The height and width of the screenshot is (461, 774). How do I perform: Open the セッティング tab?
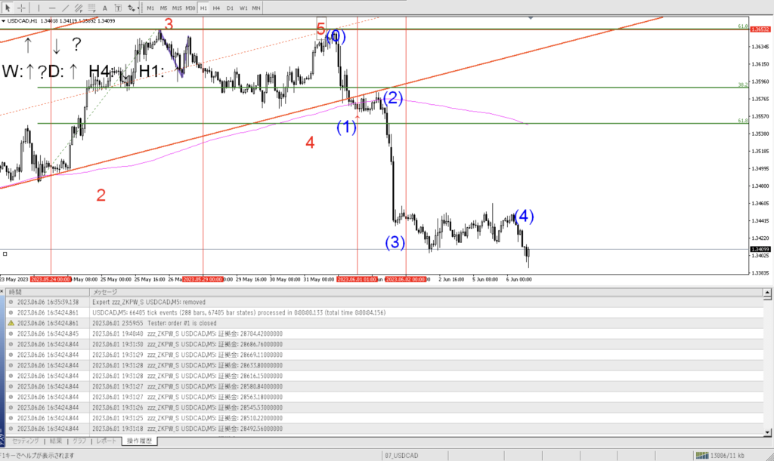25,441
